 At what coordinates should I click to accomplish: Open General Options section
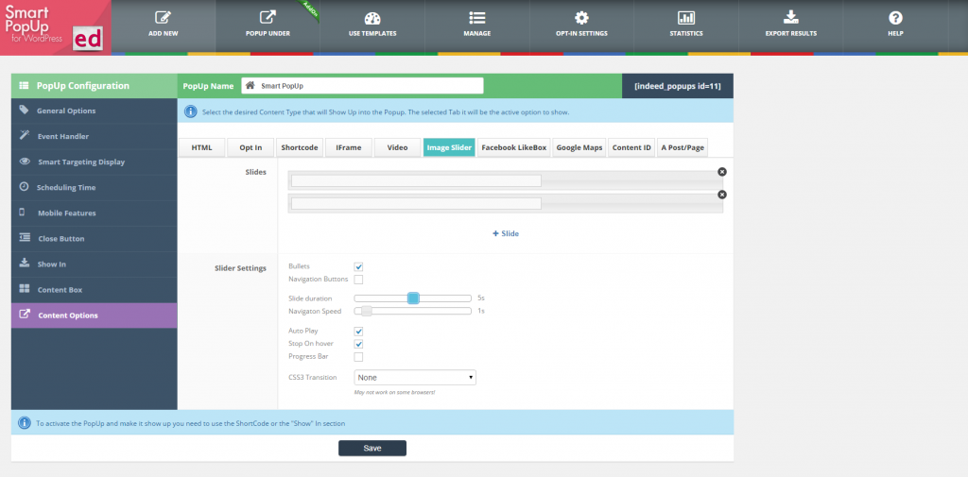click(94, 111)
